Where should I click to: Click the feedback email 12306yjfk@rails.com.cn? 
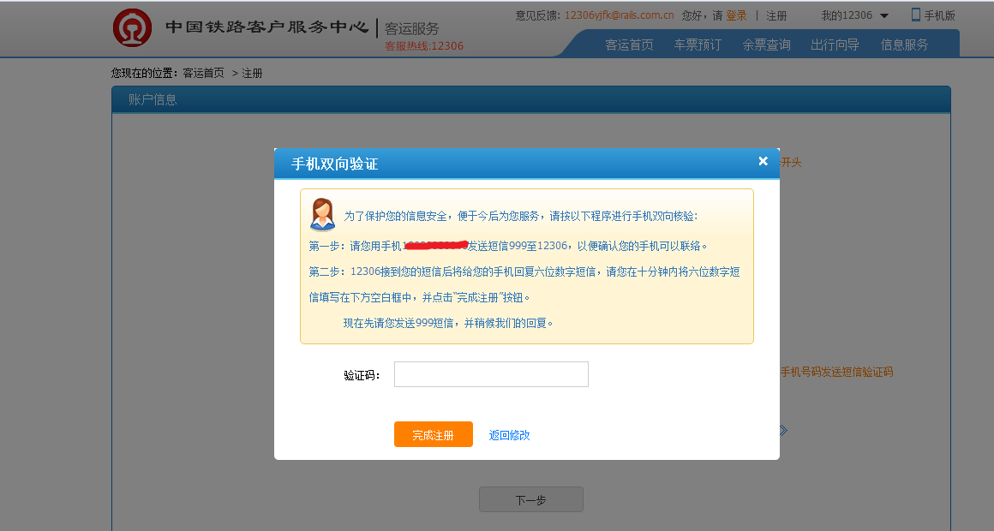619,15
